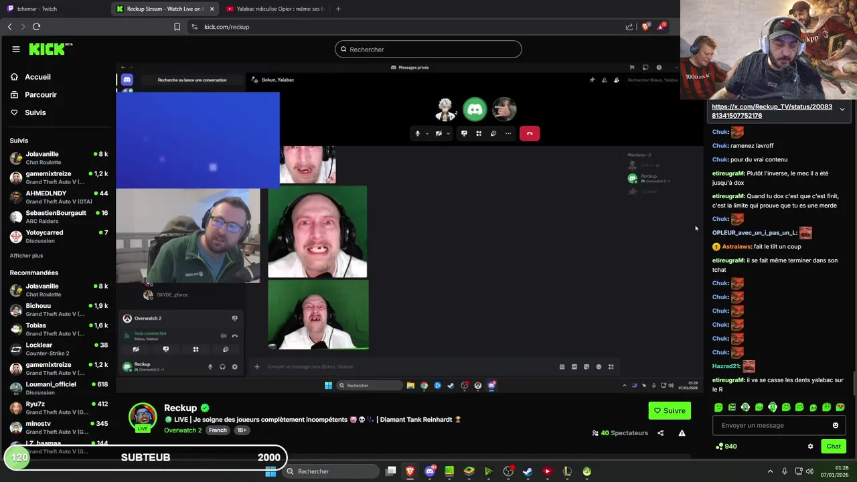Report the stream with warning icon
Image resolution: width=857 pixels, height=482 pixels.
[x=682, y=433]
